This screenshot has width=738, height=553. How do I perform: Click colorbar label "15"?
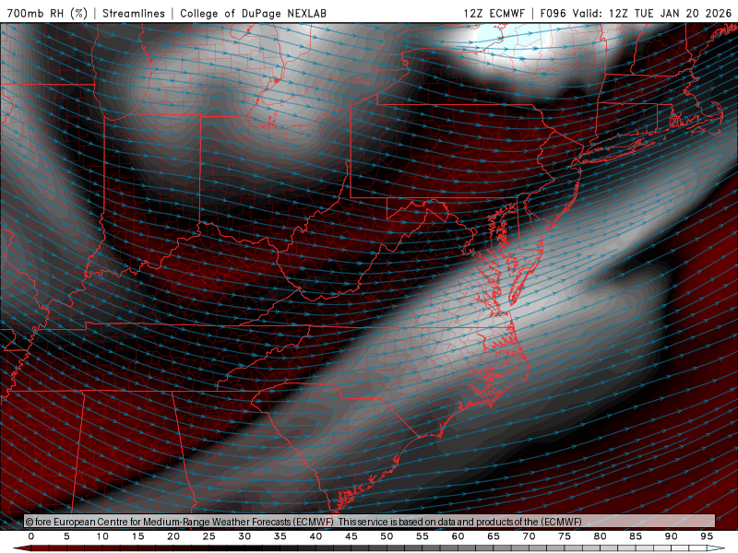(137, 536)
